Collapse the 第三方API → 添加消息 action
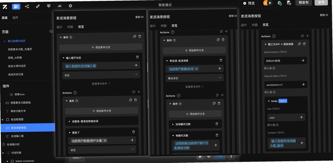 click(266, 44)
